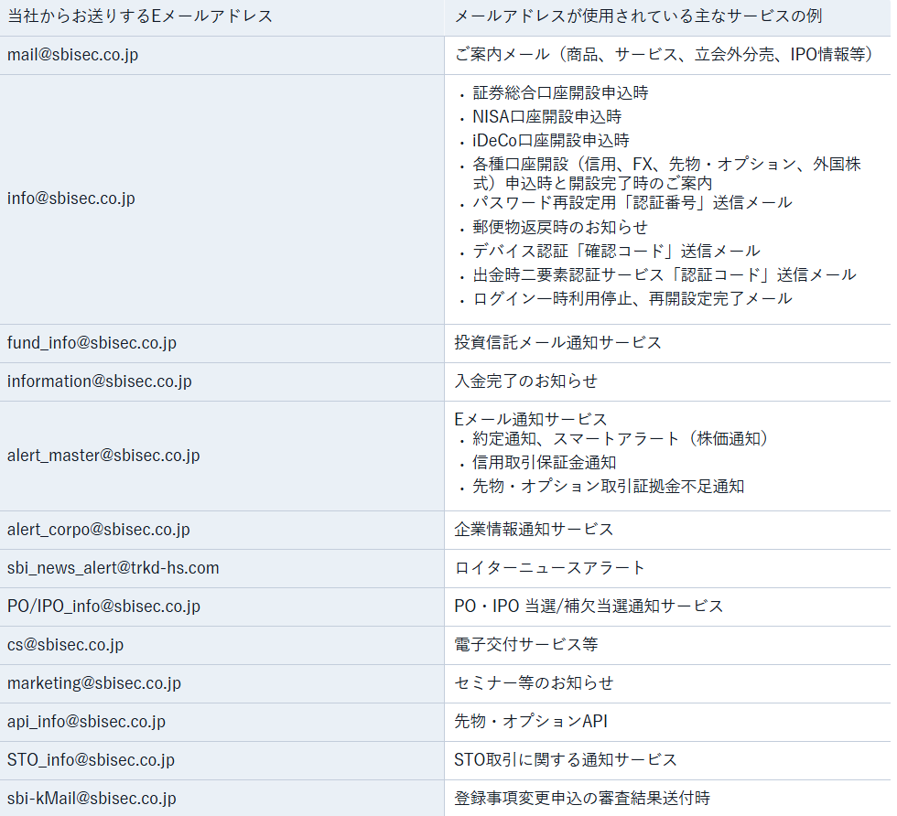
Task: Click the header 当社からお送りするEメールアドレス
Action: click(x=140, y=16)
